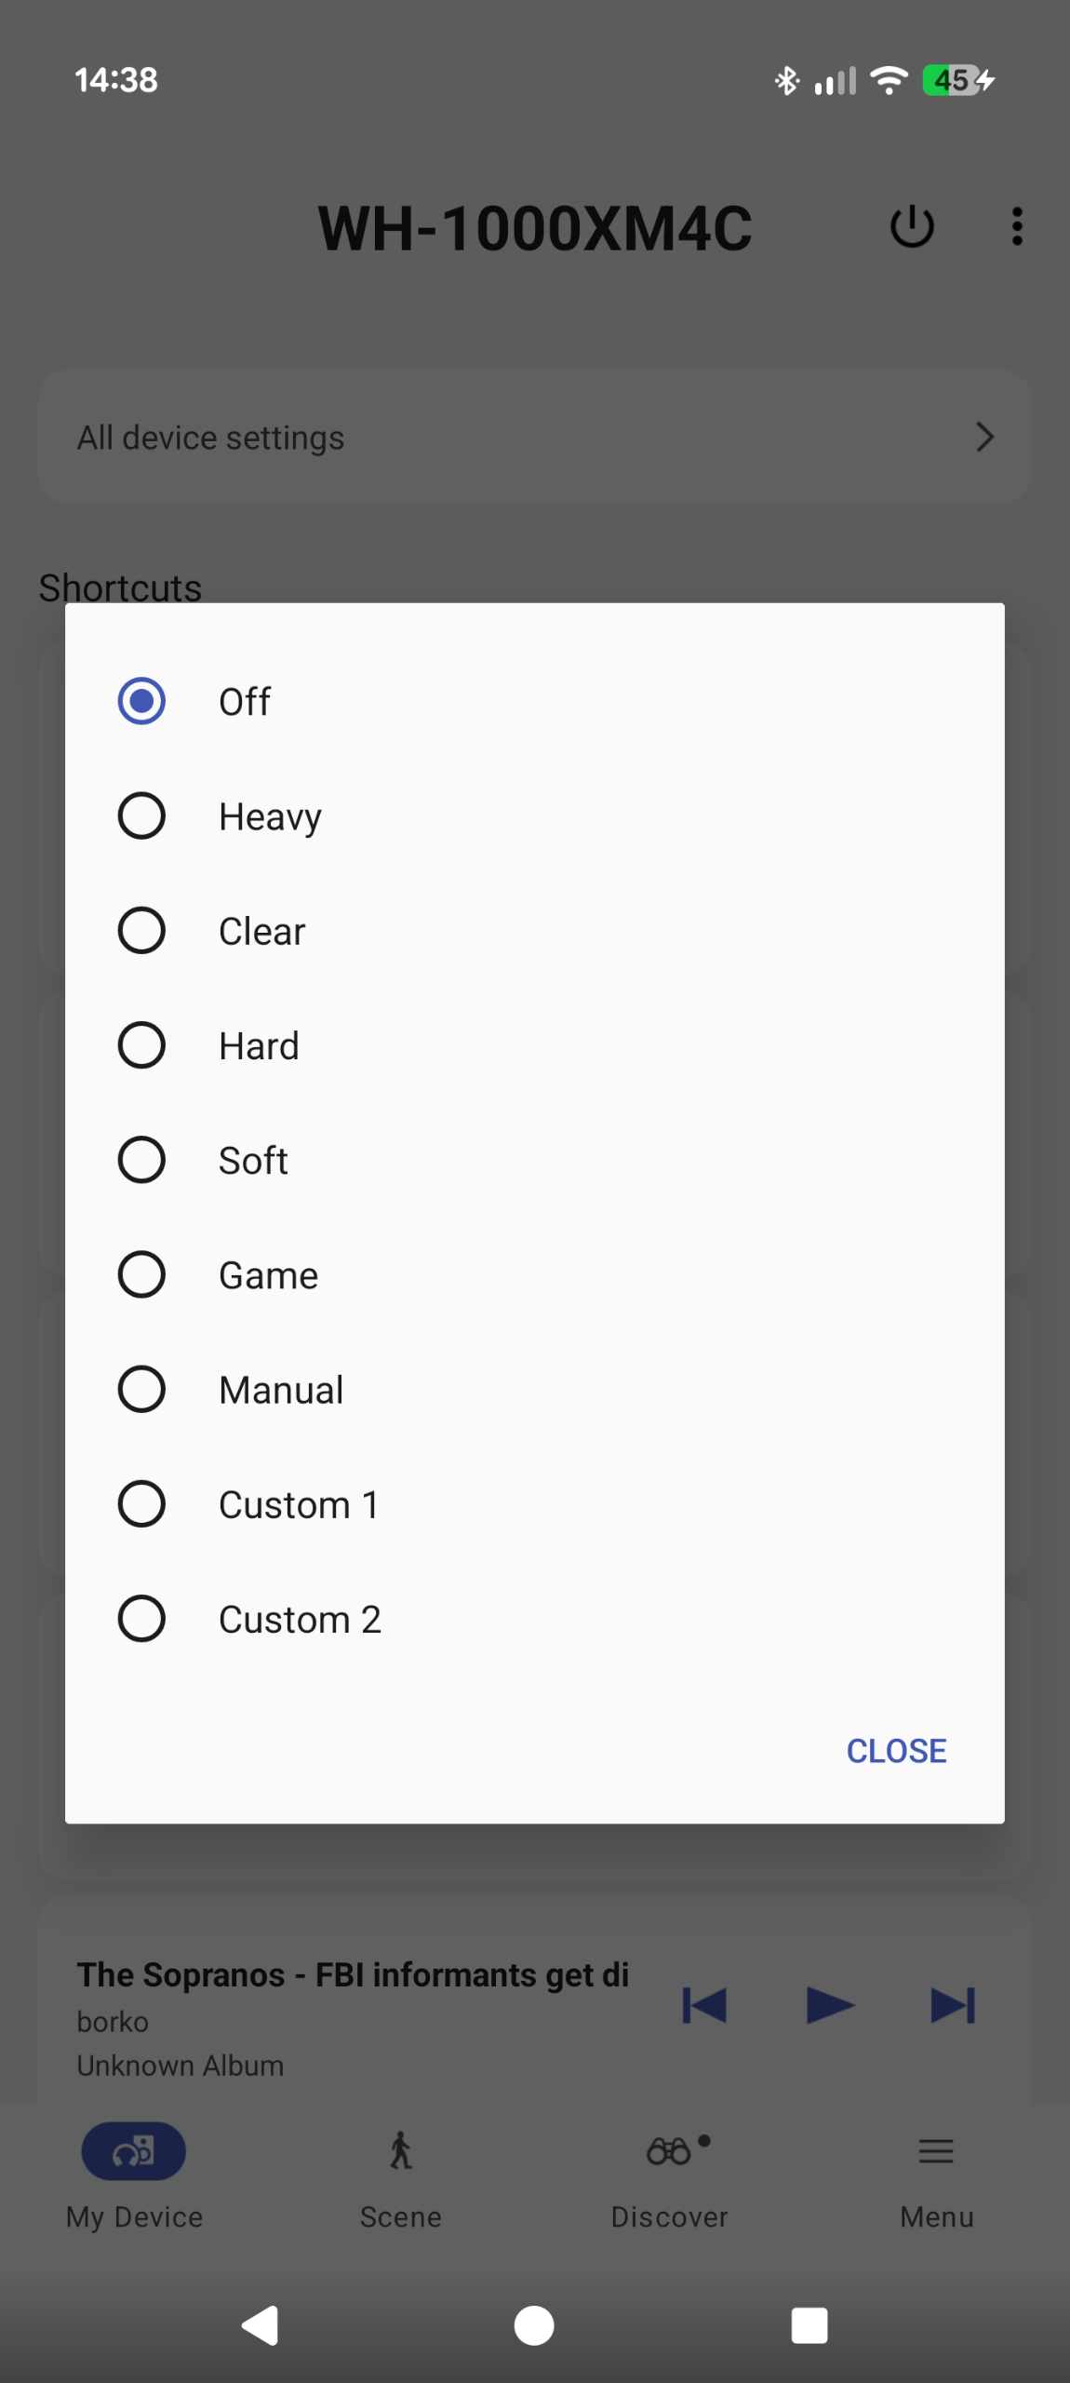The width and height of the screenshot is (1070, 2383).
Task: Select the Soft equalizer preset
Action: [x=534, y=1161]
